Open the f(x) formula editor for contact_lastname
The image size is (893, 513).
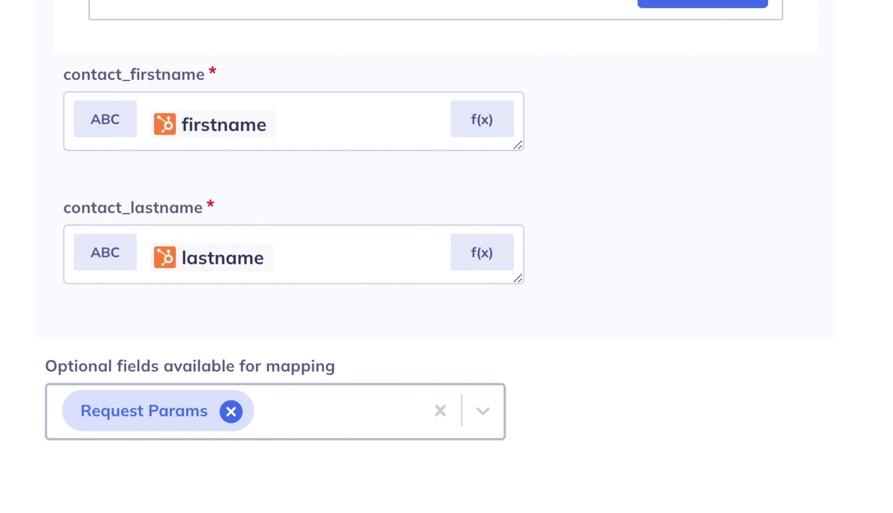click(x=482, y=252)
